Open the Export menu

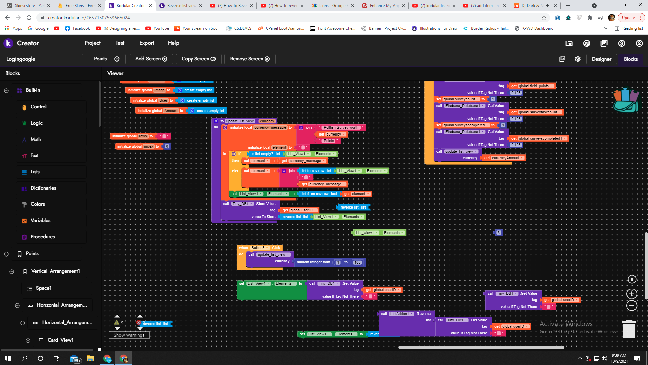coord(146,43)
